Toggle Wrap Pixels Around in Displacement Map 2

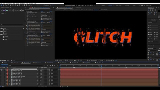(x=41, y=44)
